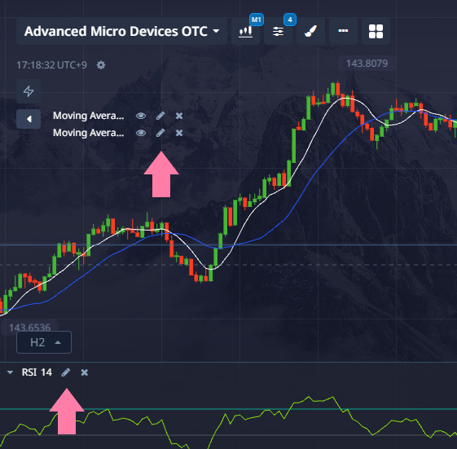Image resolution: width=457 pixels, height=449 pixels.
Task: Remove the RSI 14 indicator
Action: coord(85,372)
